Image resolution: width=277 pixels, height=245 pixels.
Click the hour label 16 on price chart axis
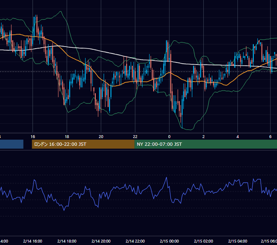(x=33, y=137)
